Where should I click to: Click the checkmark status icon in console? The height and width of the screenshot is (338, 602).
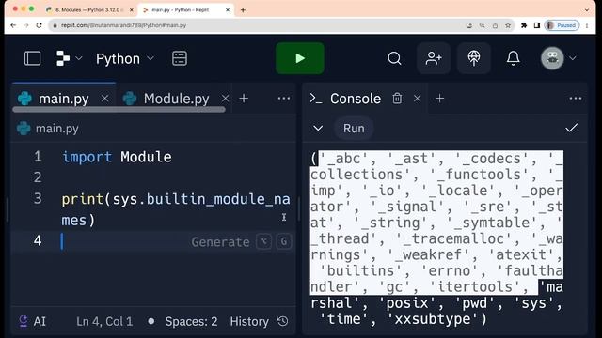tap(571, 128)
